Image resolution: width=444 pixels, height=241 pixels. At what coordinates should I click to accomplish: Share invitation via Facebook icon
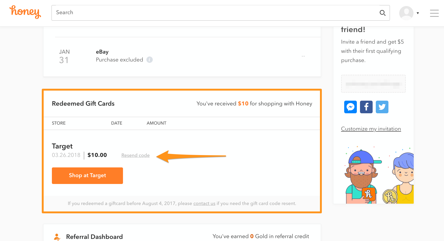[x=366, y=107]
